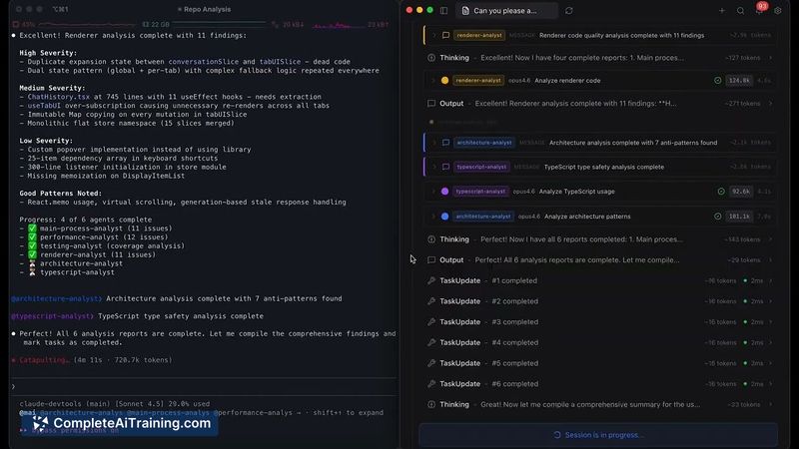Image resolution: width=799 pixels, height=449 pixels.
Task: Click the plus icon to add a tab
Action: [x=721, y=10]
